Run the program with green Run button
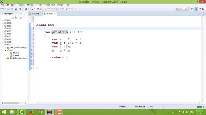 (26, 9)
